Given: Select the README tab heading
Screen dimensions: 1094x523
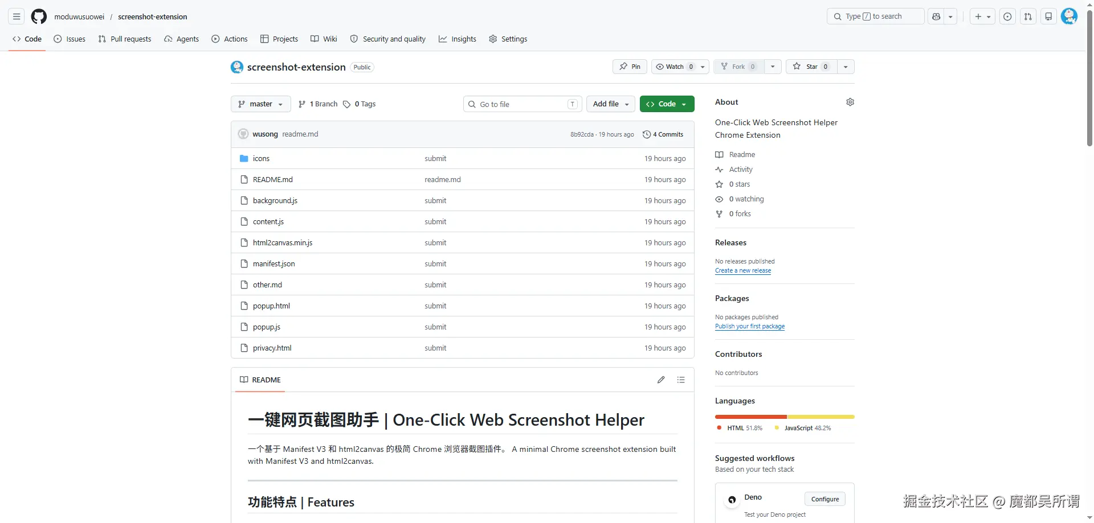Looking at the screenshot, I should [x=260, y=380].
